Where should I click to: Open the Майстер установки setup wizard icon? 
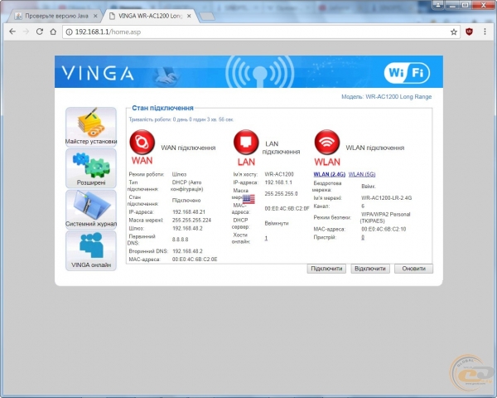coord(91,127)
